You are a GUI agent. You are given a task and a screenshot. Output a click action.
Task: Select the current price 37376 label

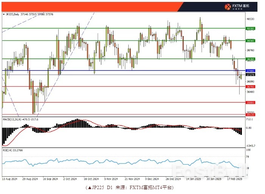[x=250, y=75]
